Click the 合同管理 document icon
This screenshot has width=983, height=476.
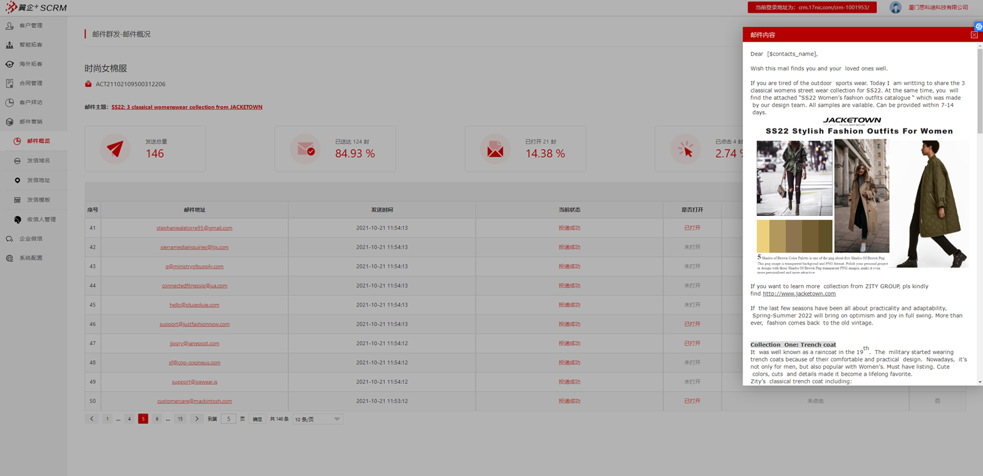(10, 83)
